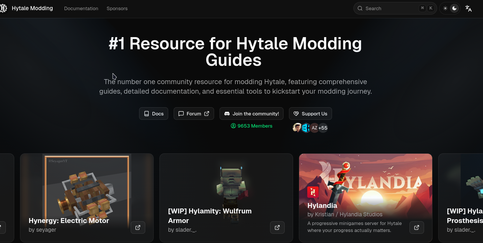Open the Hynergy: Electric Motor card

[x=87, y=198]
